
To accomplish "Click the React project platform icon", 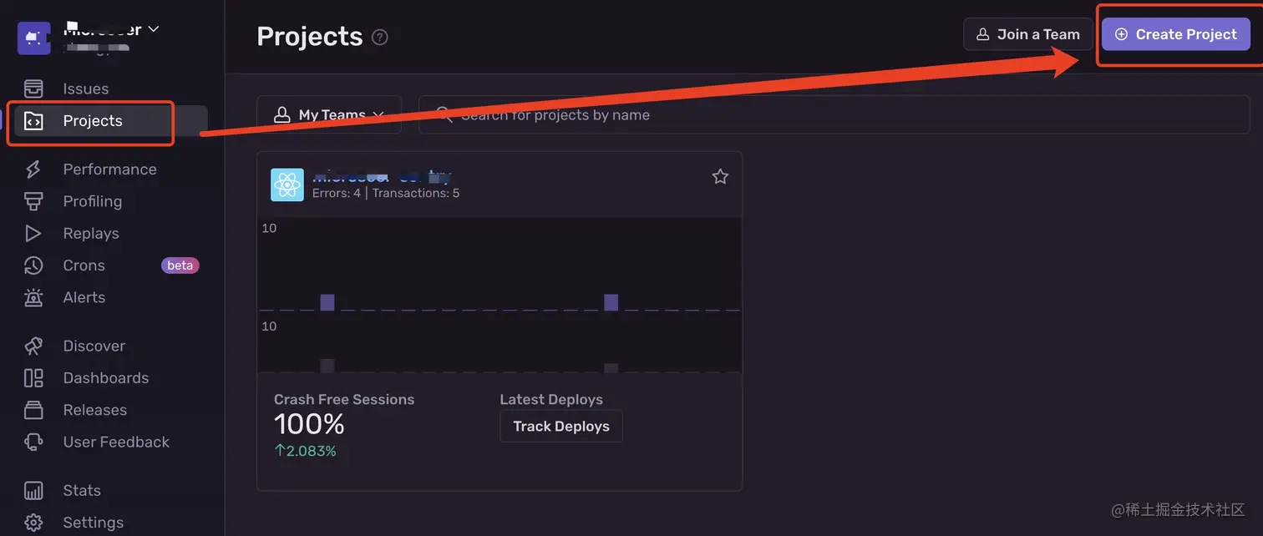I will (x=287, y=185).
